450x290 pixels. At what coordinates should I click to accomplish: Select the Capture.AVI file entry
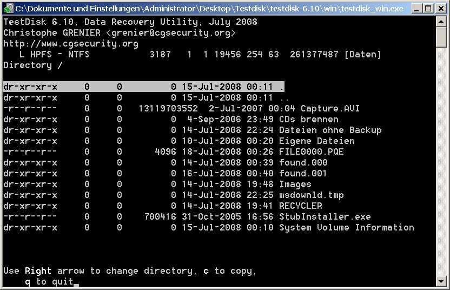tap(181, 109)
